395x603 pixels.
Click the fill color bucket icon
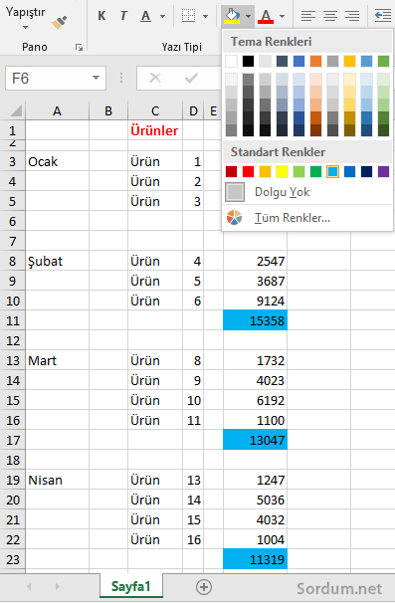tap(232, 16)
